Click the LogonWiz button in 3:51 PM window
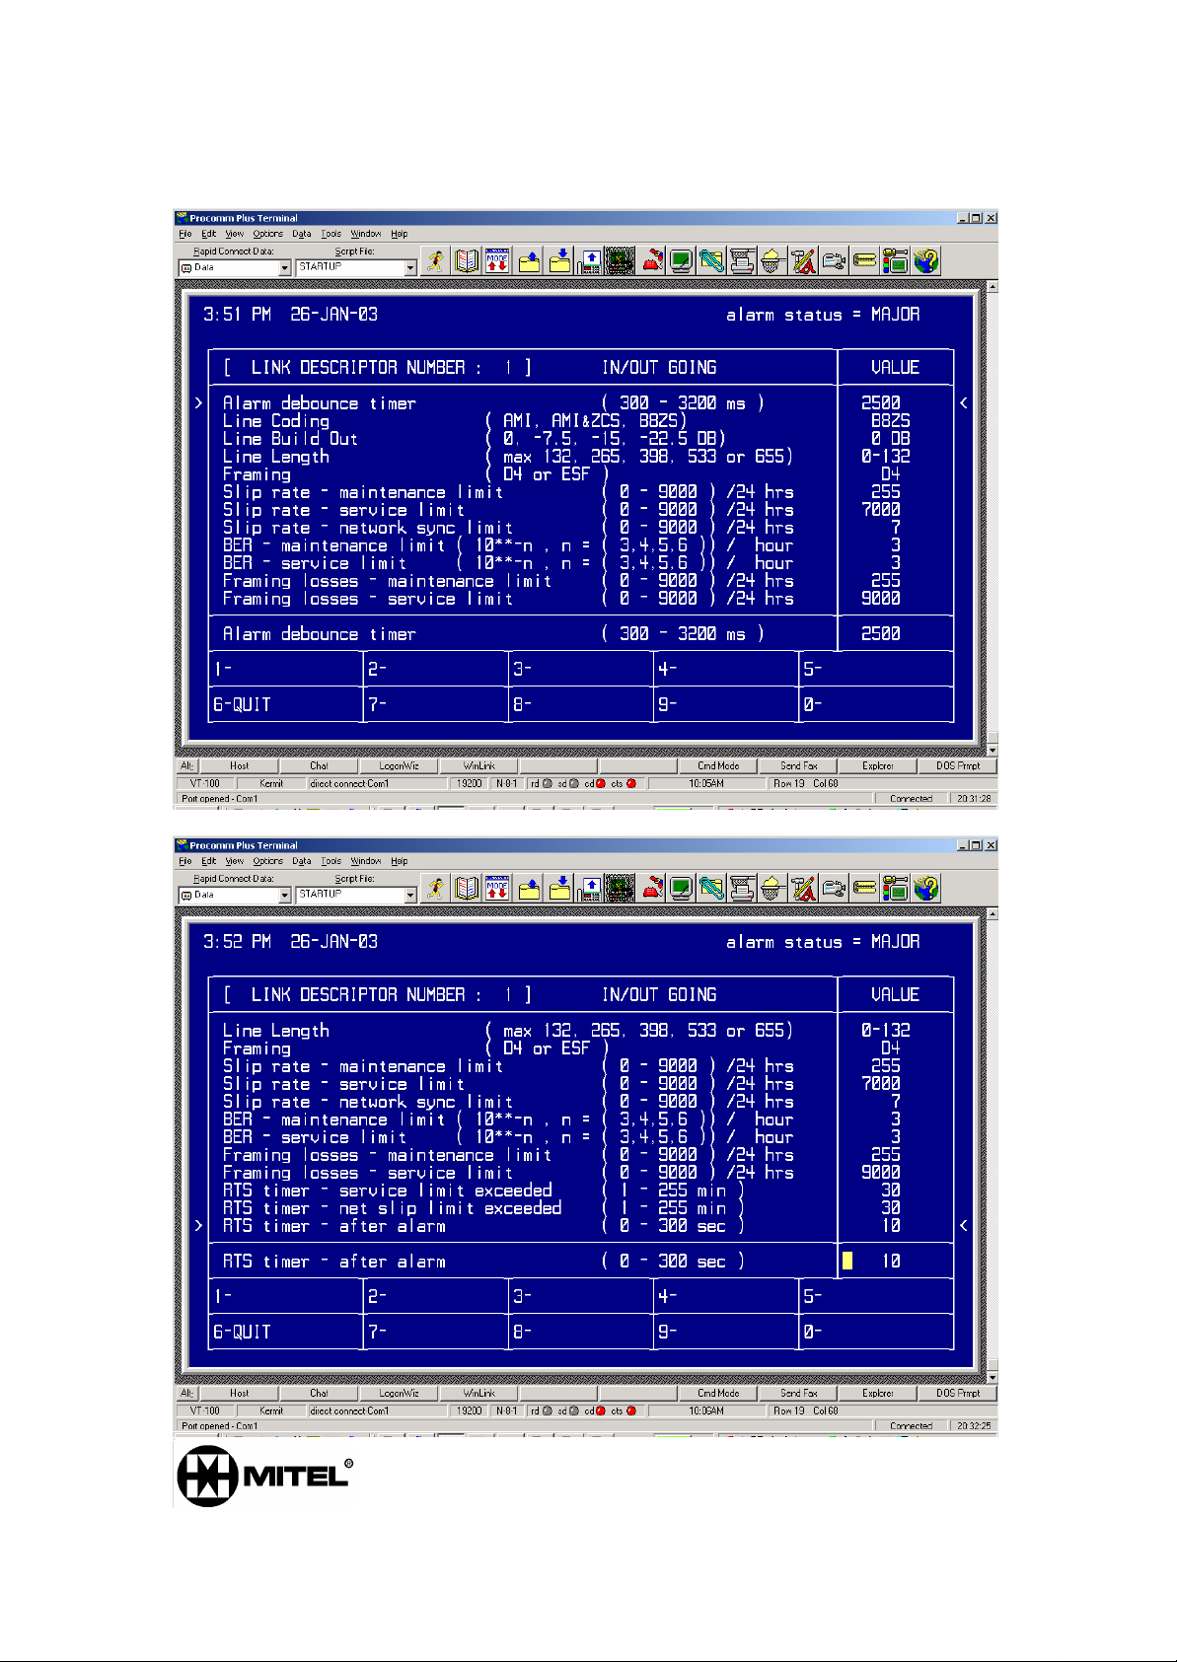The image size is (1177, 1662). point(400,765)
